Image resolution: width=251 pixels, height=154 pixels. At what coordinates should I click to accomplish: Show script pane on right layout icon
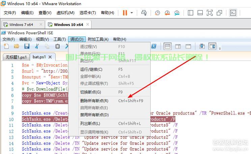[x=178, y=47]
